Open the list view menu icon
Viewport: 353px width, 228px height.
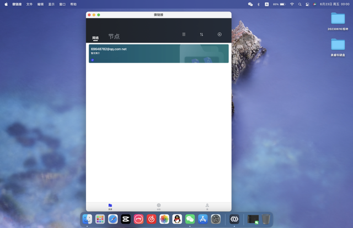pyautogui.click(x=184, y=34)
